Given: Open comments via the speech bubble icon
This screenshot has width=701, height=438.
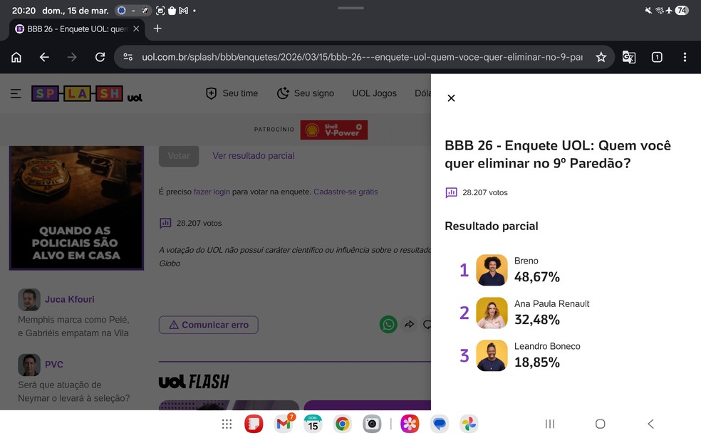Looking at the screenshot, I should coord(428,324).
